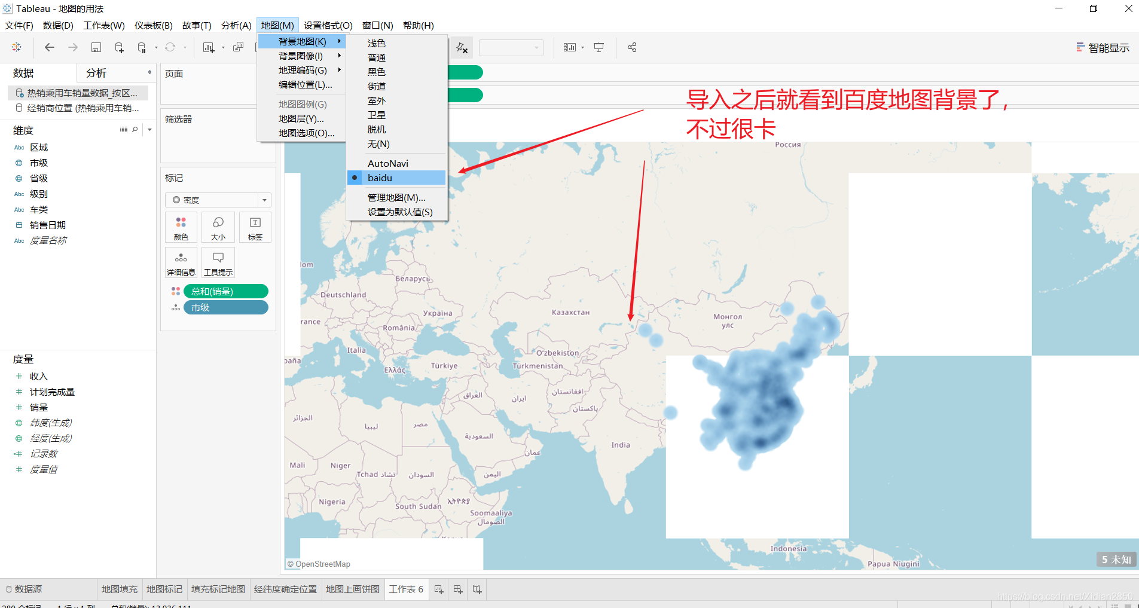This screenshot has width=1139, height=608.
Task: Expand 地理编码(G) submenu
Action: click(x=302, y=70)
